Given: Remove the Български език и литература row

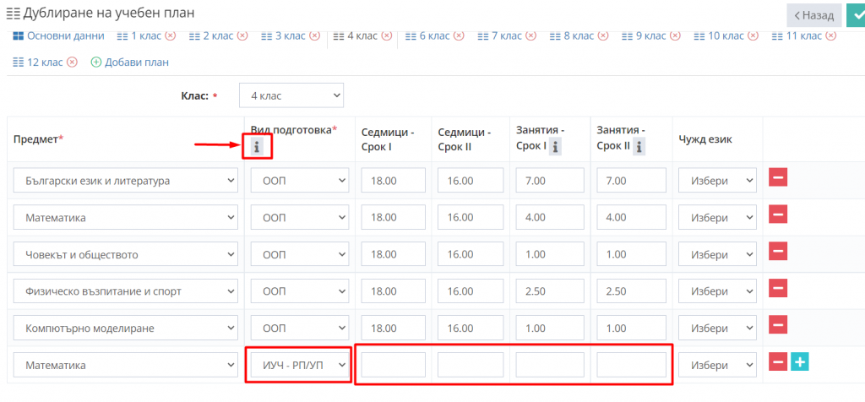Looking at the screenshot, I should click(778, 179).
